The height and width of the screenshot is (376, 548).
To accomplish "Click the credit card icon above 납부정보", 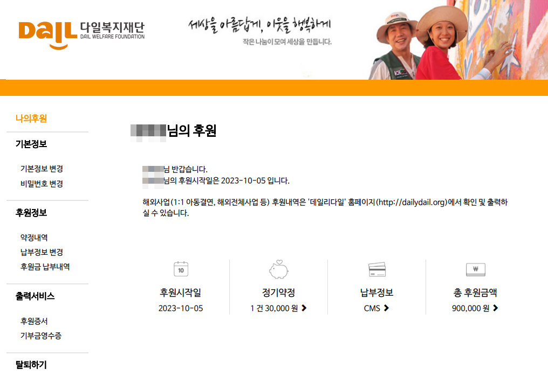I will tap(376, 269).
